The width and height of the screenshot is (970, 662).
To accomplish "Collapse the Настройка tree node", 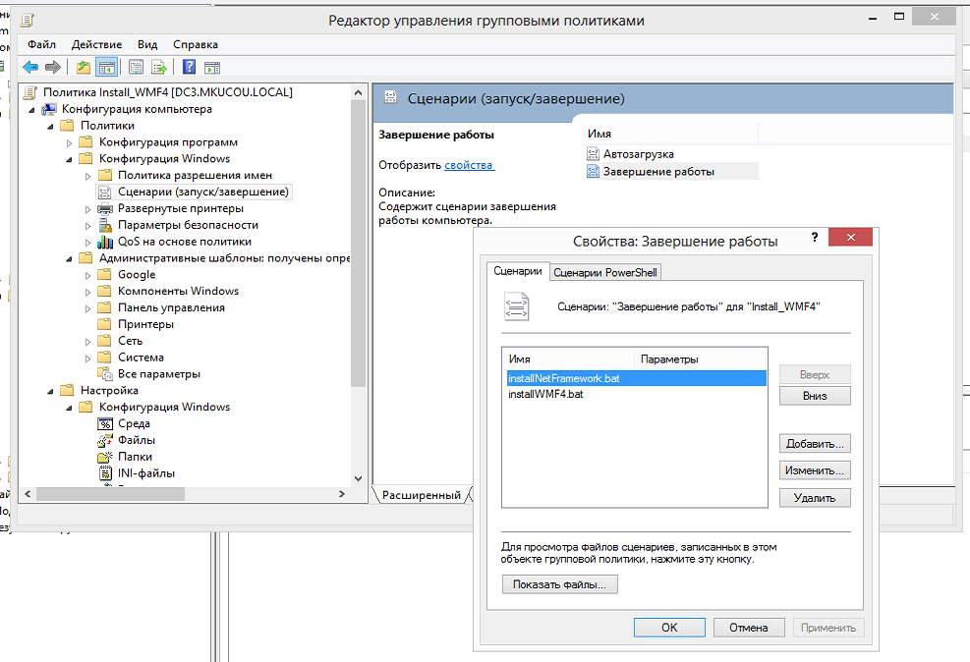I will pos(51,391).
